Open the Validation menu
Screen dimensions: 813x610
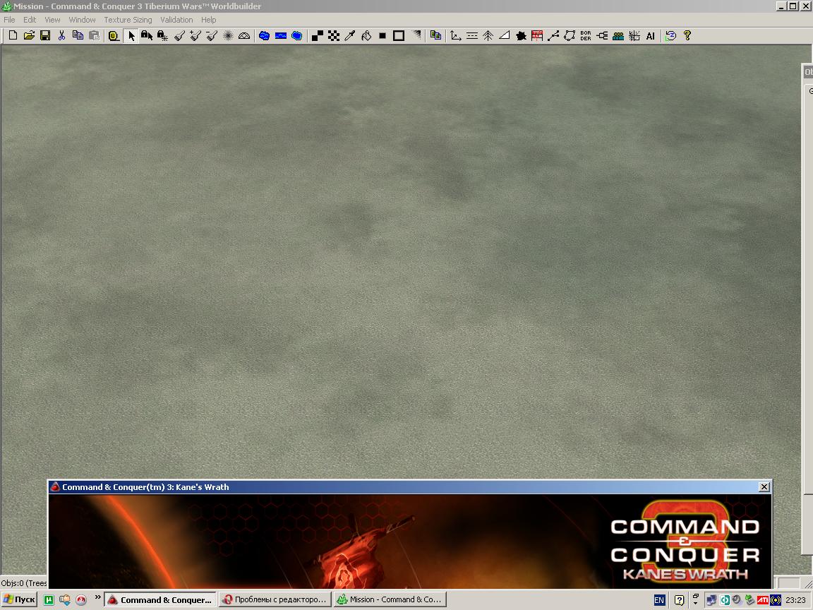(176, 20)
